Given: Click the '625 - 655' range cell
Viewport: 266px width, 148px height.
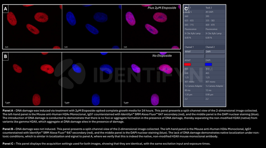Looking at the screenshot, I should pyautogui.click(x=189, y=20).
